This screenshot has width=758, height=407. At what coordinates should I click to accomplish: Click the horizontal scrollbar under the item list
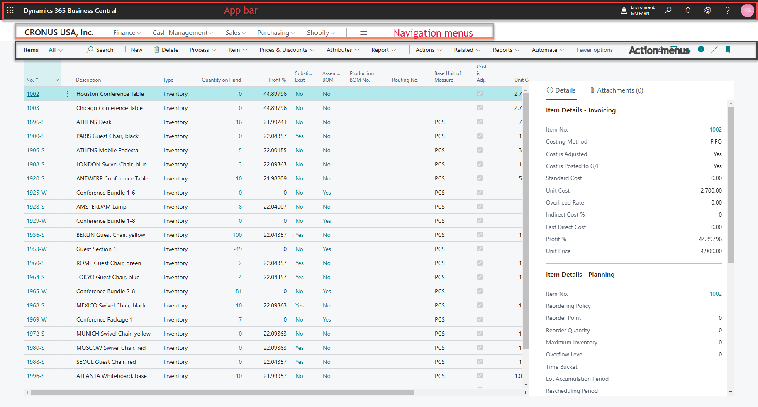pos(222,392)
